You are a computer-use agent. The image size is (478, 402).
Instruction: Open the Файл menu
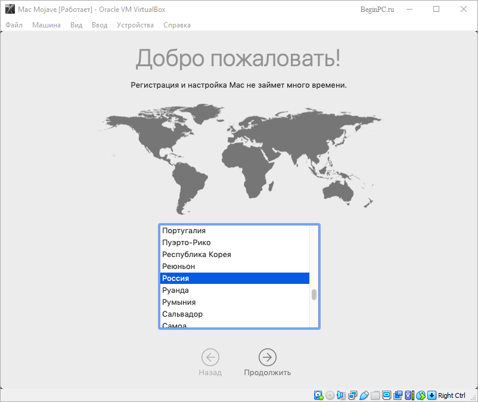14,25
